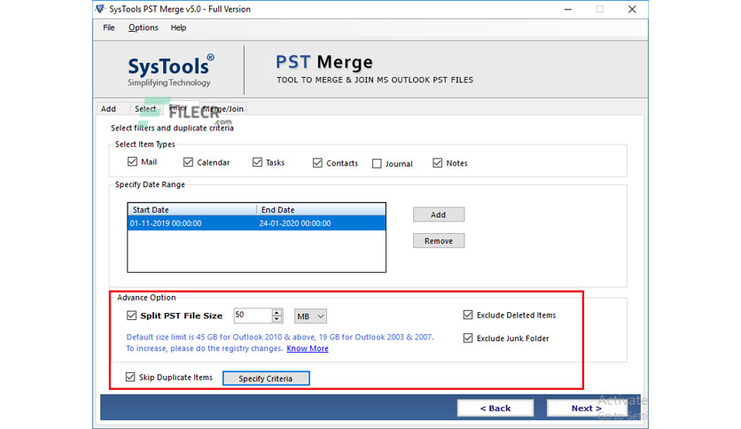Screen dimensions: 741x429
Task: Click Remove date range button
Action: point(439,241)
